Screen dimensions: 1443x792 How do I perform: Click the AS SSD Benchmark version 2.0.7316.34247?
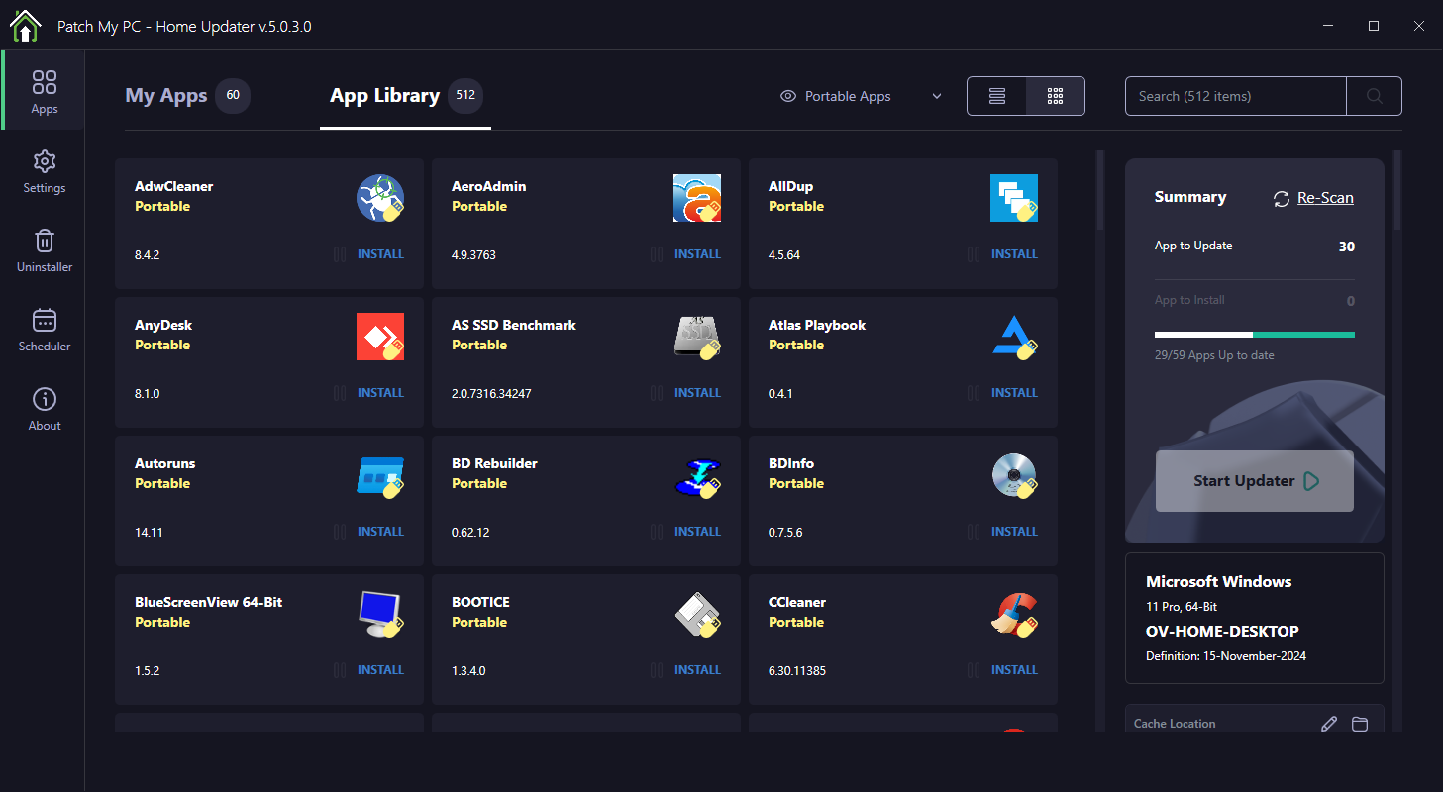point(491,394)
